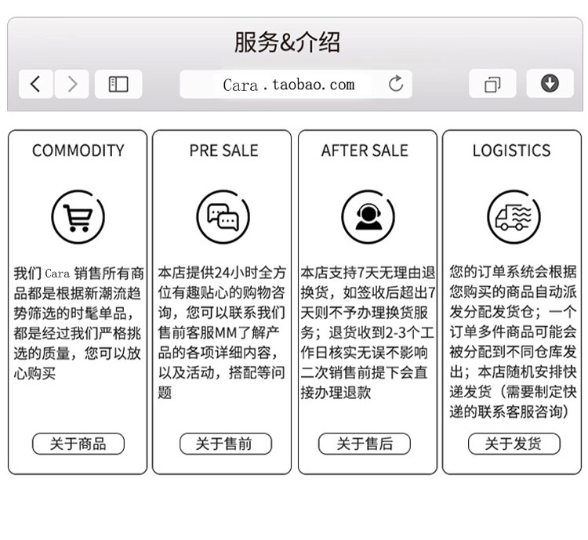Select the chat bubbles icon
588x540 pixels.
(x=223, y=217)
